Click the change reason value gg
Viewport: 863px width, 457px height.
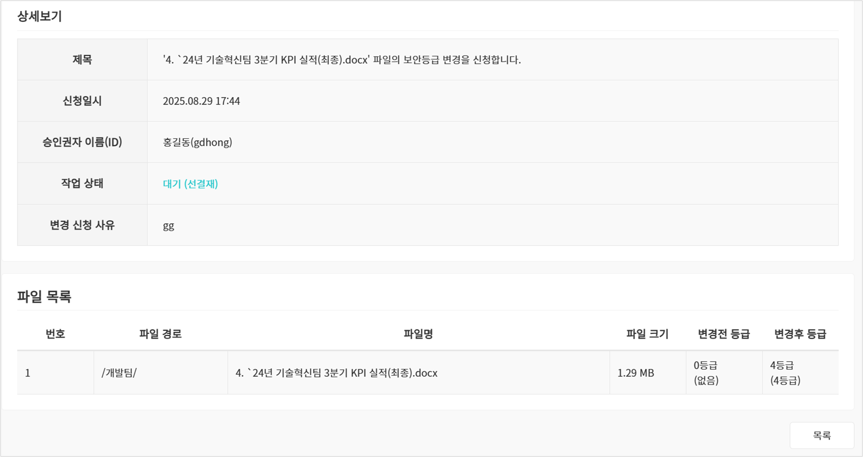169,226
